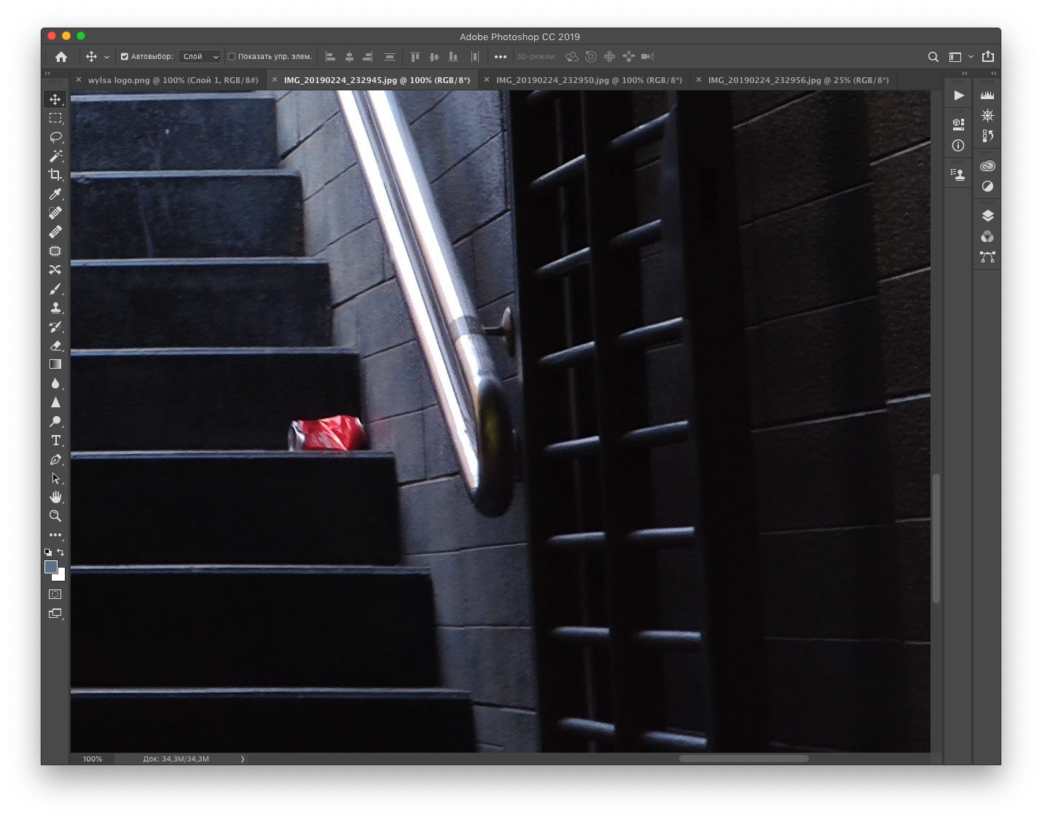Select the Zoom tool

click(55, 516)
